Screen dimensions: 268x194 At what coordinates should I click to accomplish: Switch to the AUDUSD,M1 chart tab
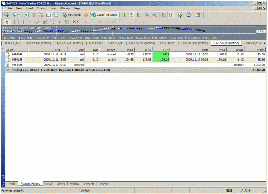(12, 43)
